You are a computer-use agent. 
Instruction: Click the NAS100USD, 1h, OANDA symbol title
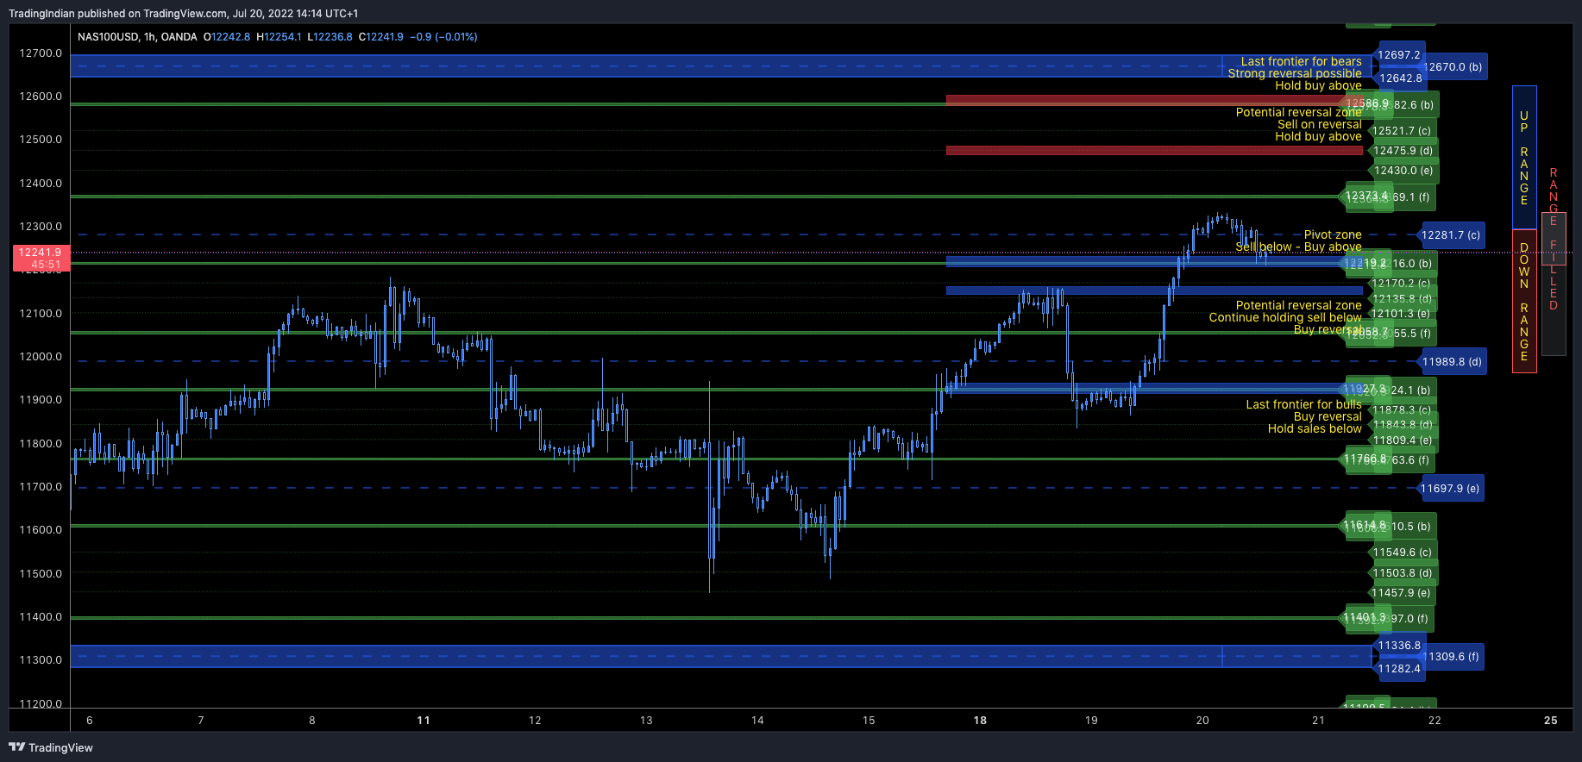click(x=137, y=37)
